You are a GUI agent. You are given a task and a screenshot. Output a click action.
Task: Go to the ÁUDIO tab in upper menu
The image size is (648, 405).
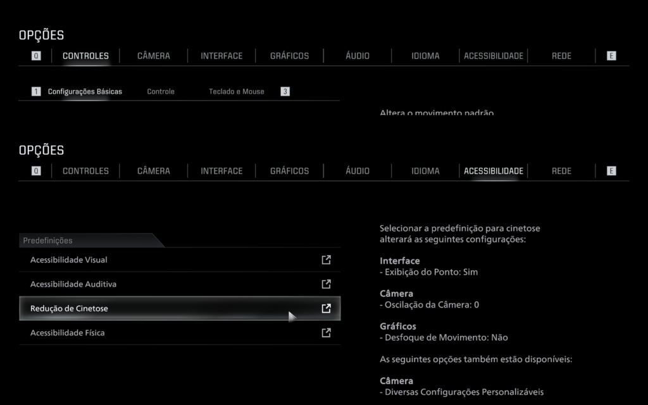point(358,56)
